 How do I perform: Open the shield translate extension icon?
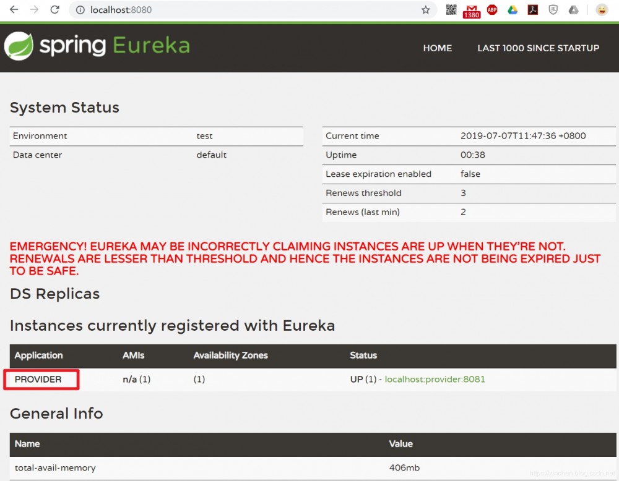(553, 9)
